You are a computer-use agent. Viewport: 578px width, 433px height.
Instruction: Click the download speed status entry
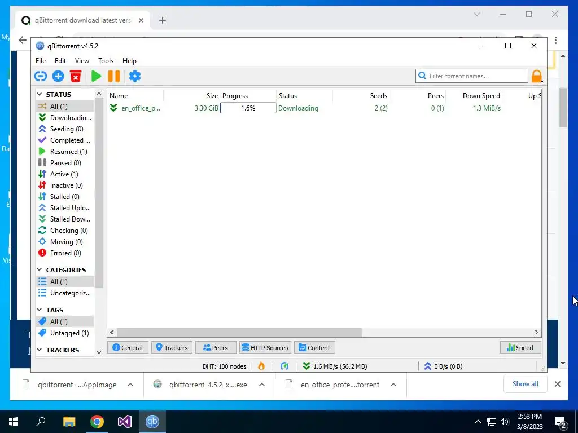[335, 366]
